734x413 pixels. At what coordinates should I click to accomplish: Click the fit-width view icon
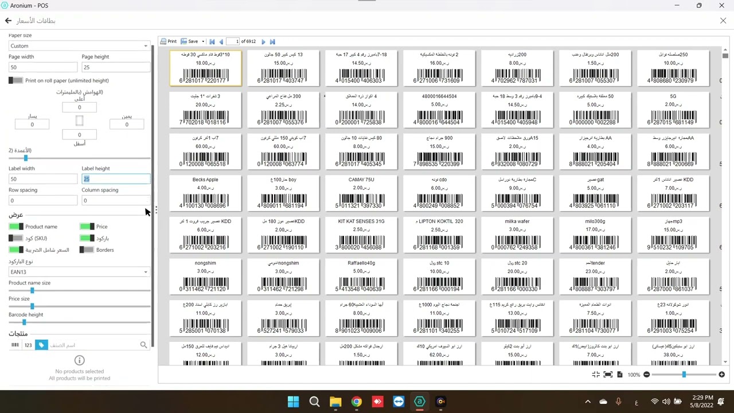tap(608, 375)
